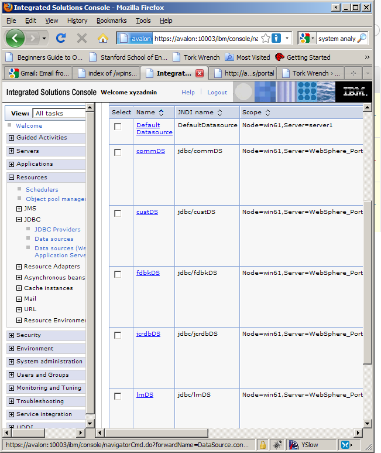Go to the Home page icon
381x453 pixels.
(102, 38)
